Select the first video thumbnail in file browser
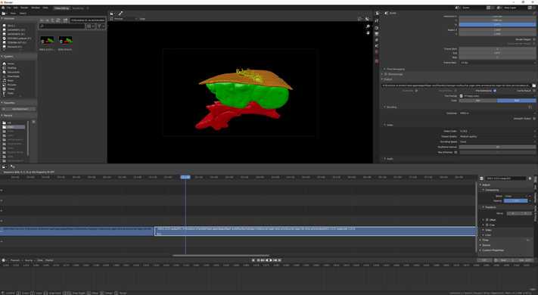The height and width of the screenshot is (295, 538). click(x=47, y=41)
